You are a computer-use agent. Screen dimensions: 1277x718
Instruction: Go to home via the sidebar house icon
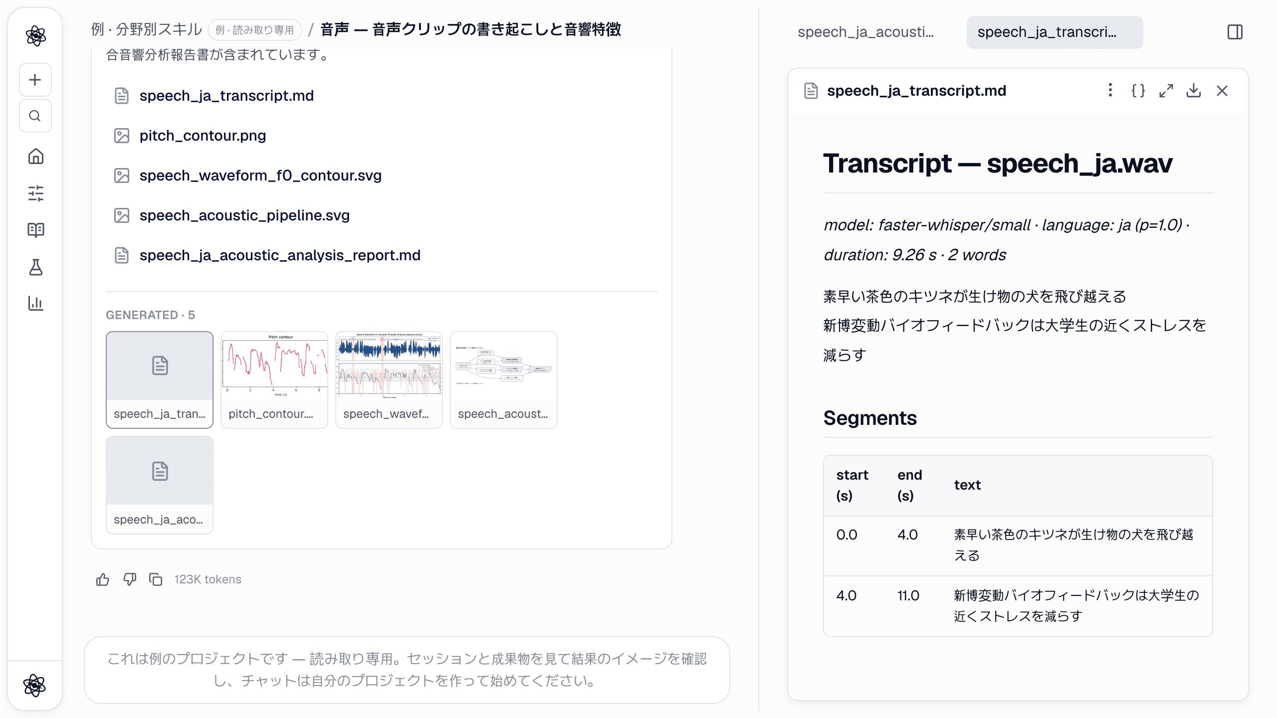point(35,157)
